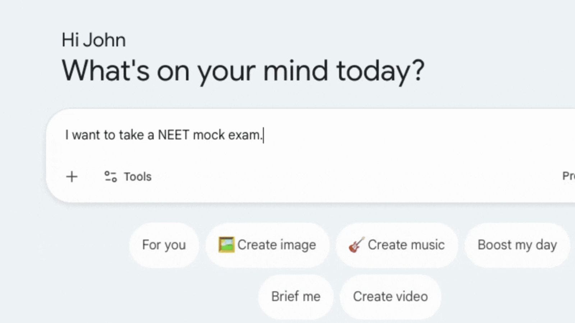575x323 pixels.
Task: Choose the Boost my day suggestion
Action: [517, 245]
